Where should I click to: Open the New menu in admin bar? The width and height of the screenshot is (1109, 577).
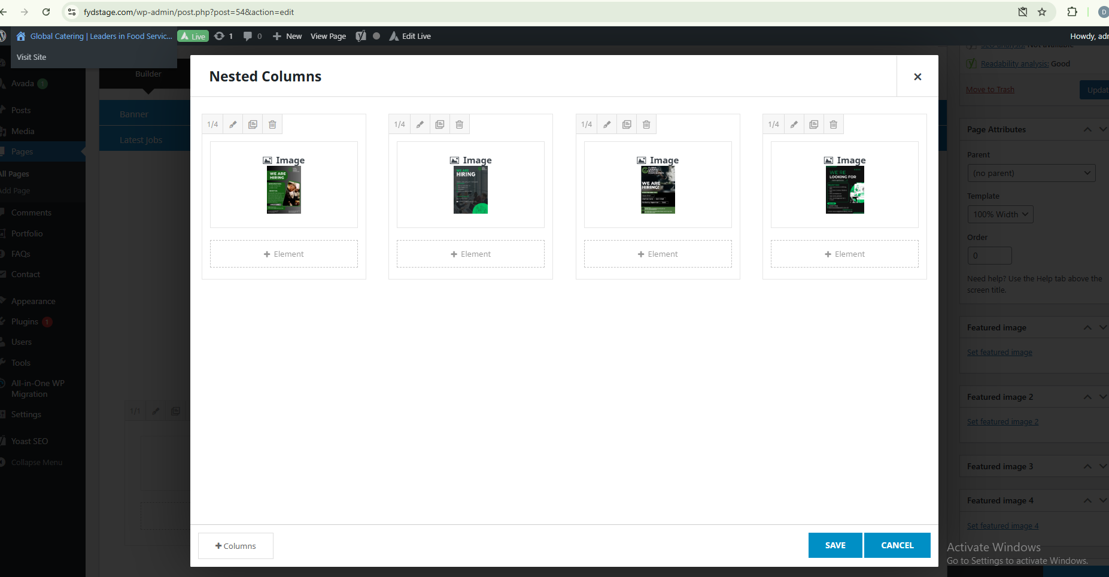coord(287,36)
